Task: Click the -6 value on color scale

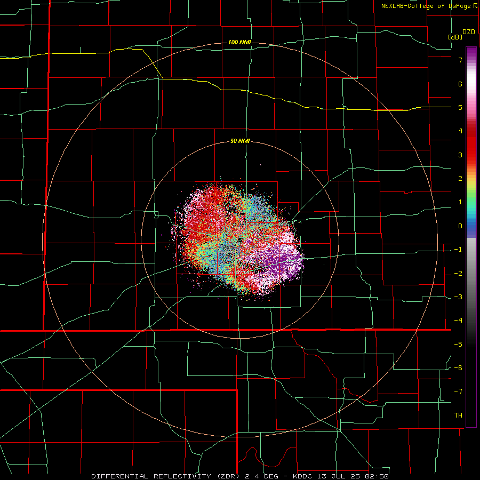Action: 458,368
